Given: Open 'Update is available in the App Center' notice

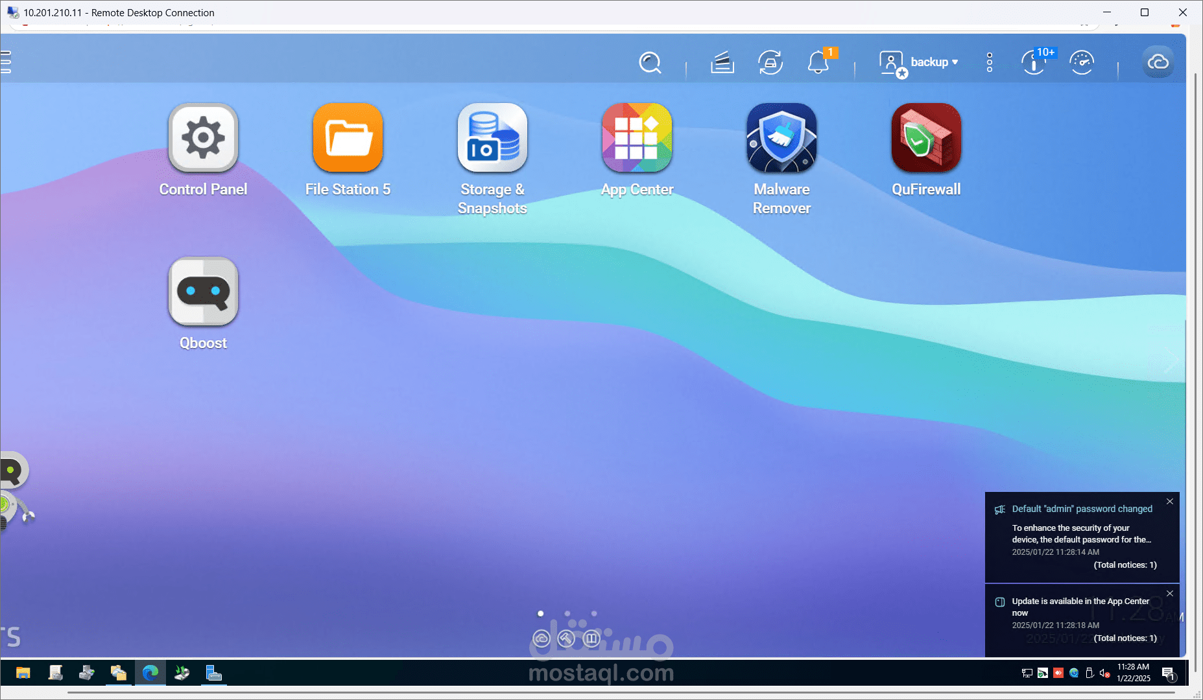Looking at the screenshot, I should (1080, 607).
